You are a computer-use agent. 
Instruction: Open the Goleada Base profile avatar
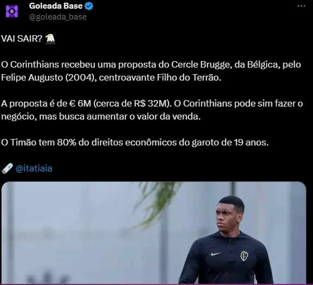tap(12, 11)
